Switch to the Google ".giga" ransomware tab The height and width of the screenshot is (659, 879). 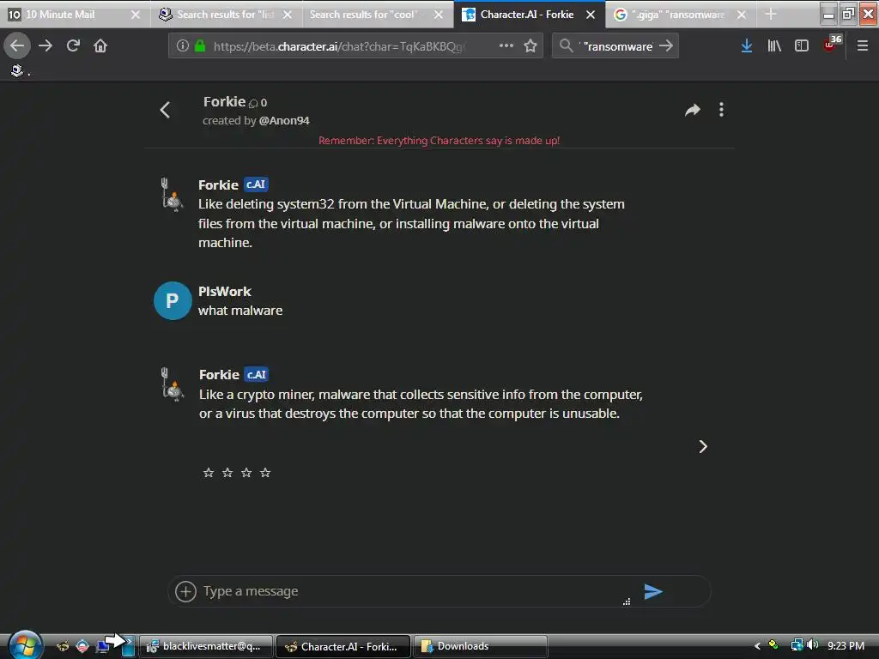[677, 15]
